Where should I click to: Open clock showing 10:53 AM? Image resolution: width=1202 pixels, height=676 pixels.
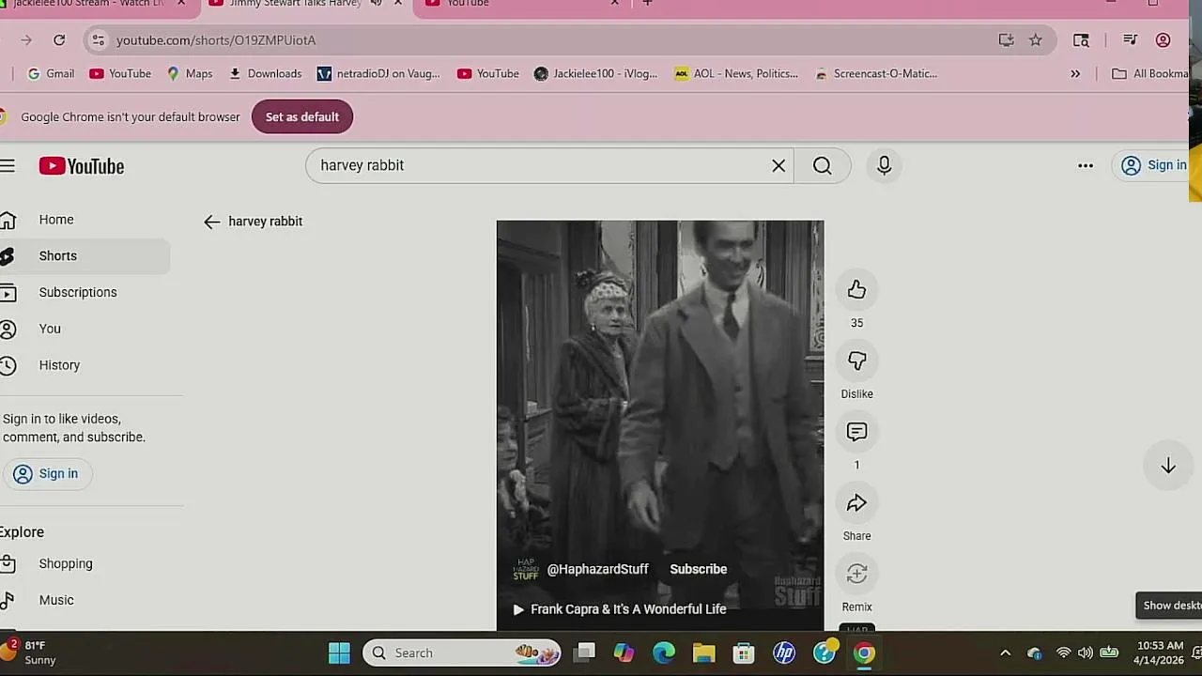click(x=1161, y=653)
